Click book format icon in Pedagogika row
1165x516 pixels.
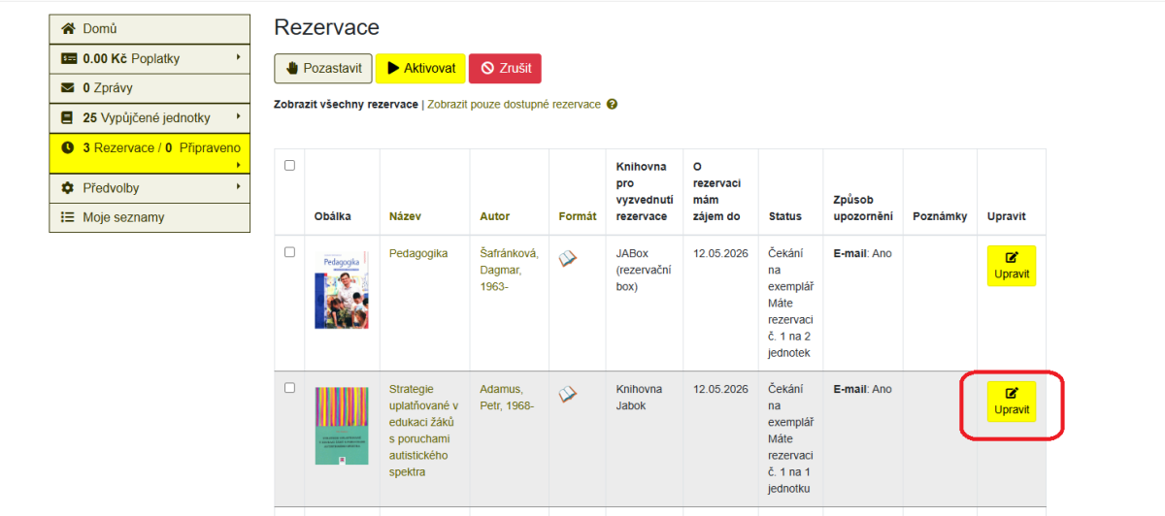[x=568, y=258]
